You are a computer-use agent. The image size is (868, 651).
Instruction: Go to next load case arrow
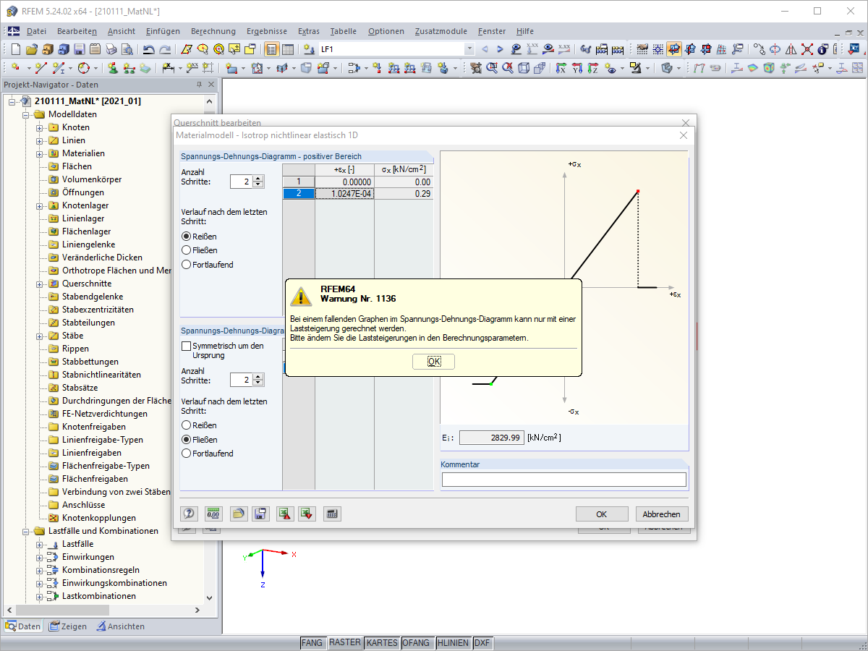(500, 49)
